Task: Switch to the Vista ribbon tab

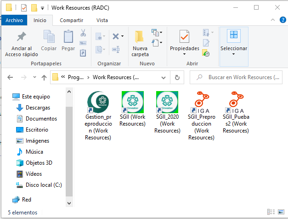Action: pyautogui.click(x=102, y=20)
